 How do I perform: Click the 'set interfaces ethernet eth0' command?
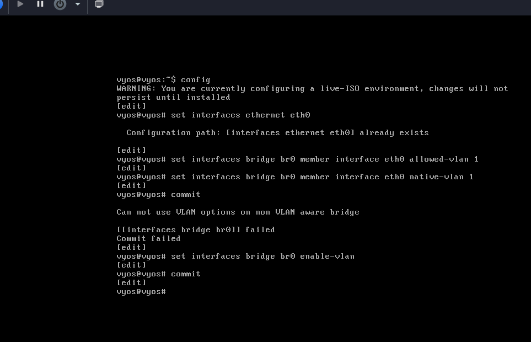[213, 115]
